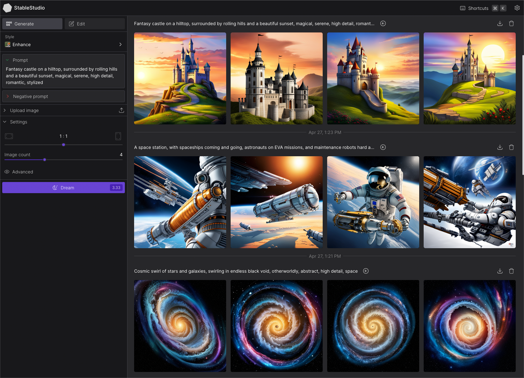
Task: Toggle the Advanced settings eye icon
Action: click(x=7, y=172)
